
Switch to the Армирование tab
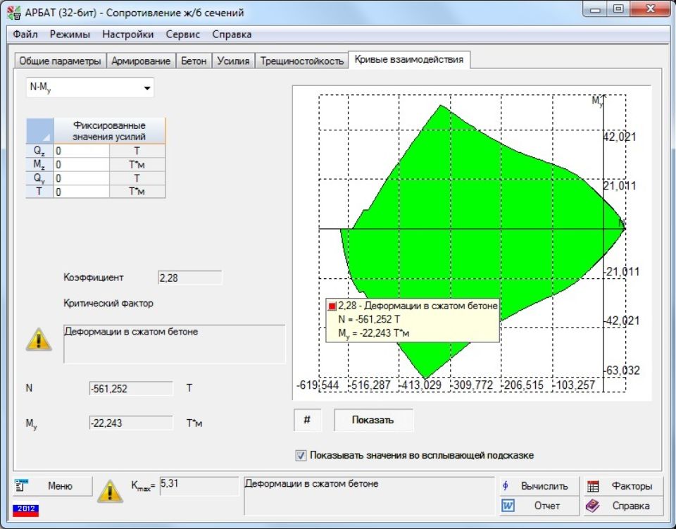click(x=141, y=61)
